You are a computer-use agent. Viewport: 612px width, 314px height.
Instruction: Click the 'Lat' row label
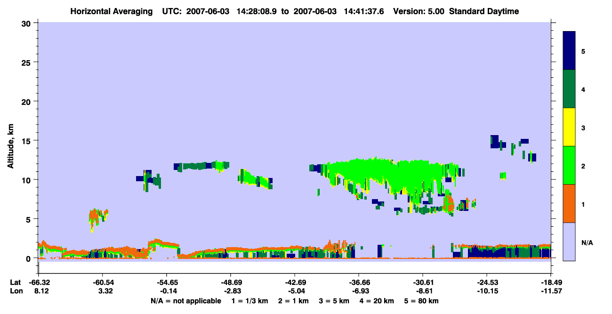pos(15,282)
